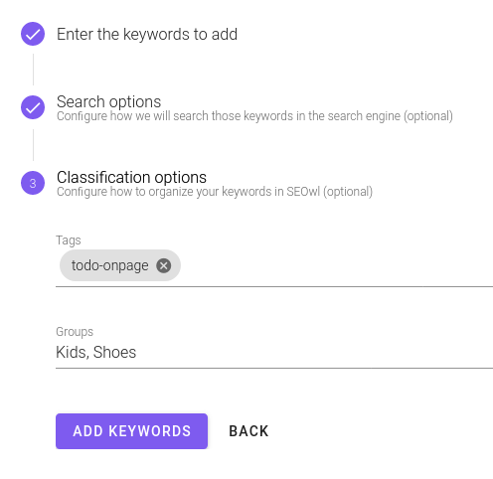Click the ADD KEYWORDS button
493x479 pixels.
pyautogui.click(x=131, y=431)
